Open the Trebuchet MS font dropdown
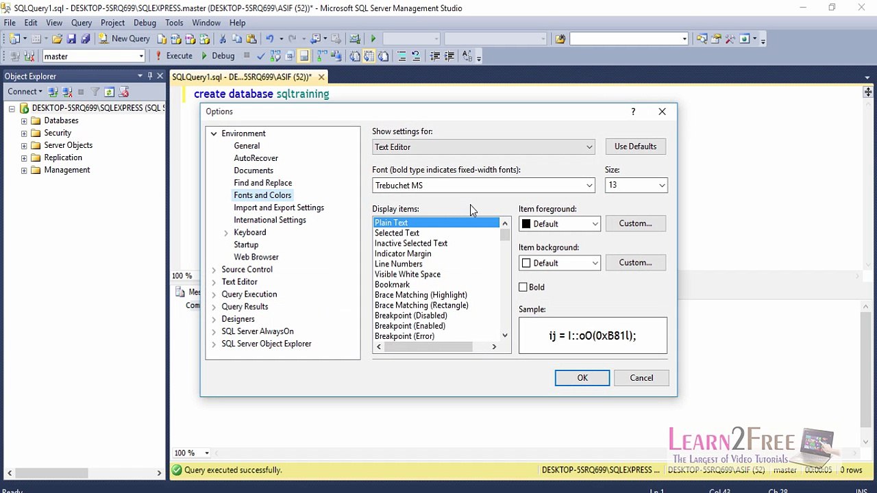Image resolution: width=877 pixels, height=493 pixels. click(483, 186)
